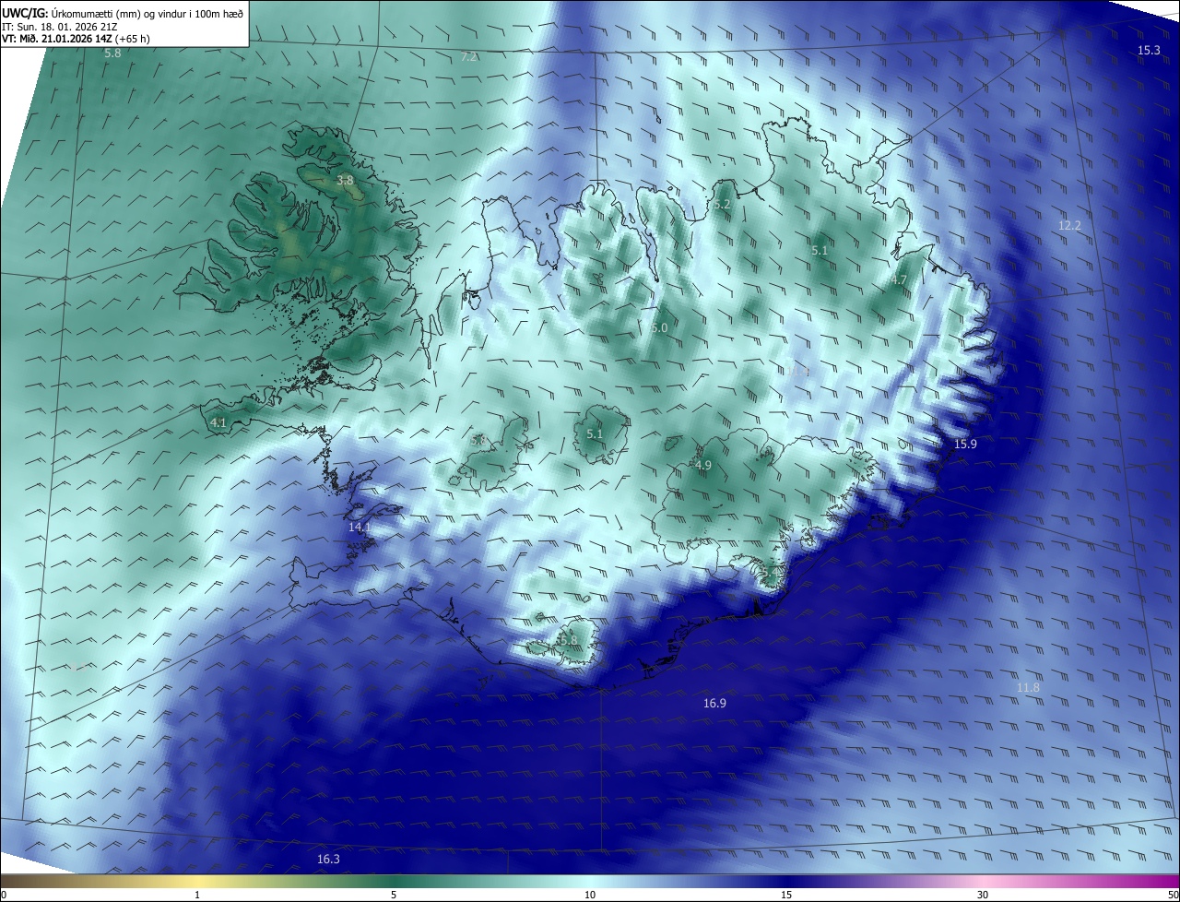
Task: Click the map value 16.3
Action: click(328, 860)
